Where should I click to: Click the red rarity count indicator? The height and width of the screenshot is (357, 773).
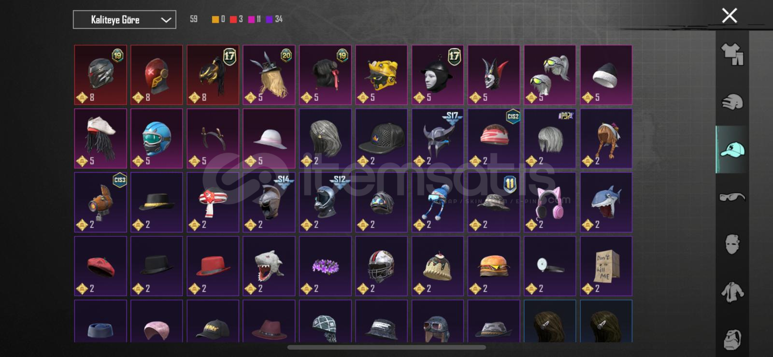236,19
